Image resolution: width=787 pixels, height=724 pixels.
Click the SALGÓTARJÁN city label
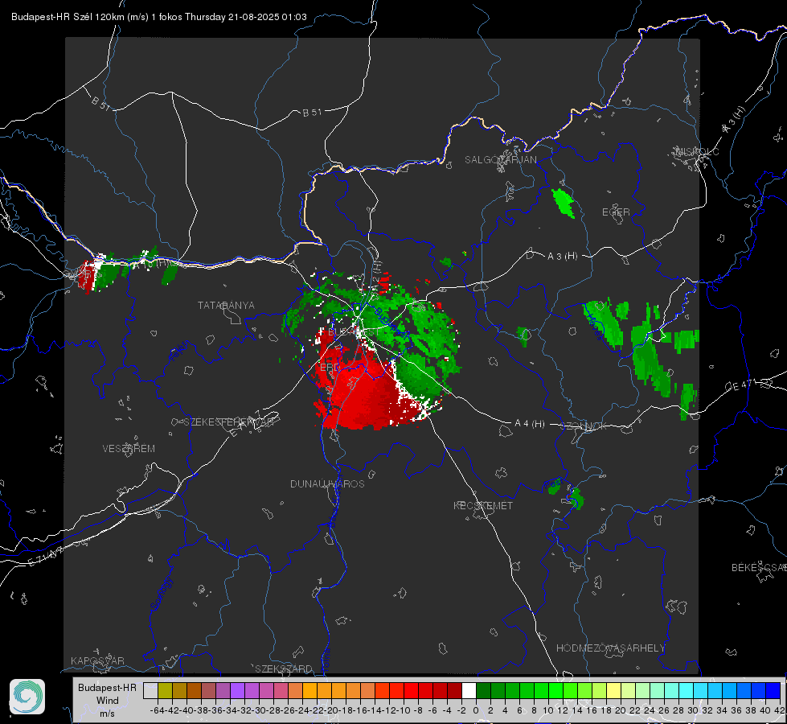[x=500, y=160]
